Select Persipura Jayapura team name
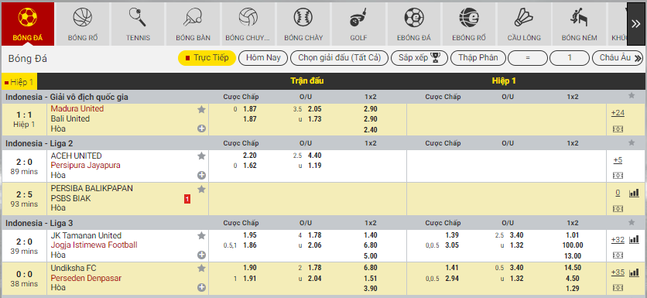 (x=85, y=165)
